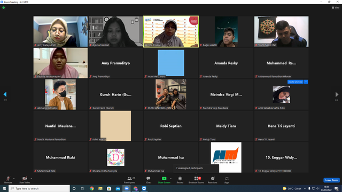Open more options on Andi Salsabila tile
The width and height of the screenshot is (342, 192).
(306, 82)
